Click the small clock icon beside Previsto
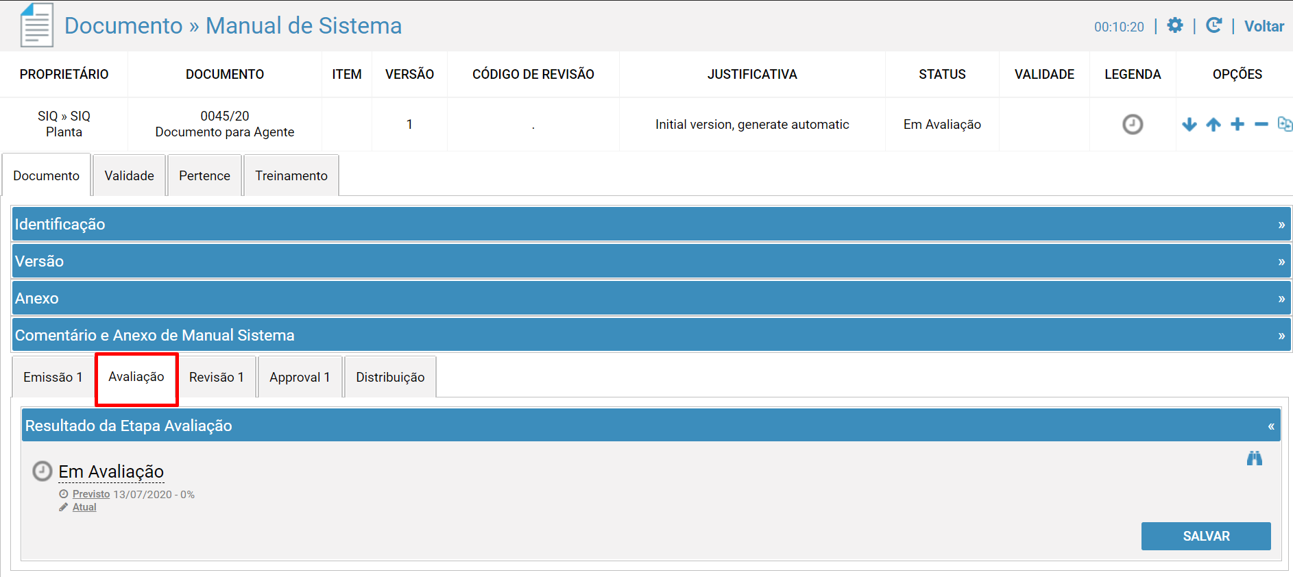The height and width of the screenshot is (577, 1293). [x=64, y=494]
